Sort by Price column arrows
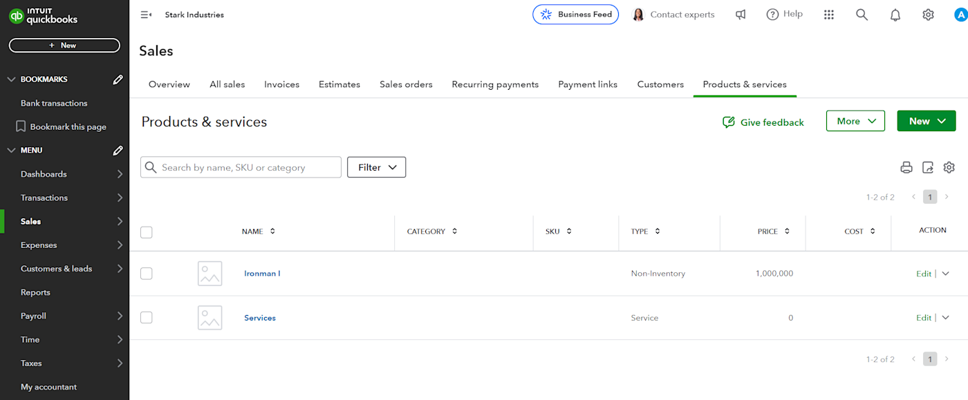 click(x=787, y=231)
